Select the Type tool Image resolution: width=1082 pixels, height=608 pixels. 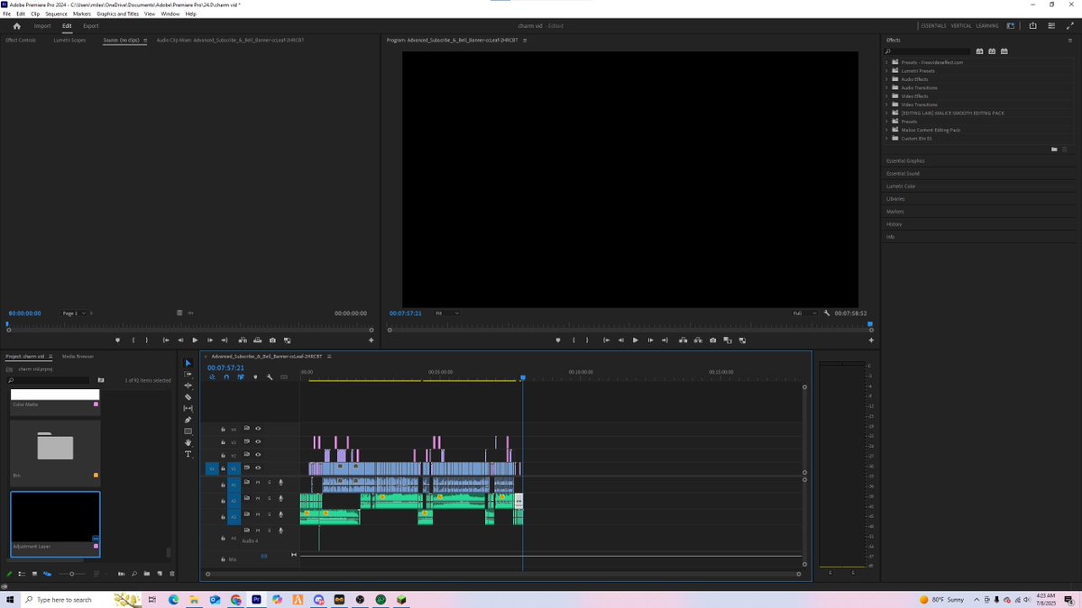point(188,454)
